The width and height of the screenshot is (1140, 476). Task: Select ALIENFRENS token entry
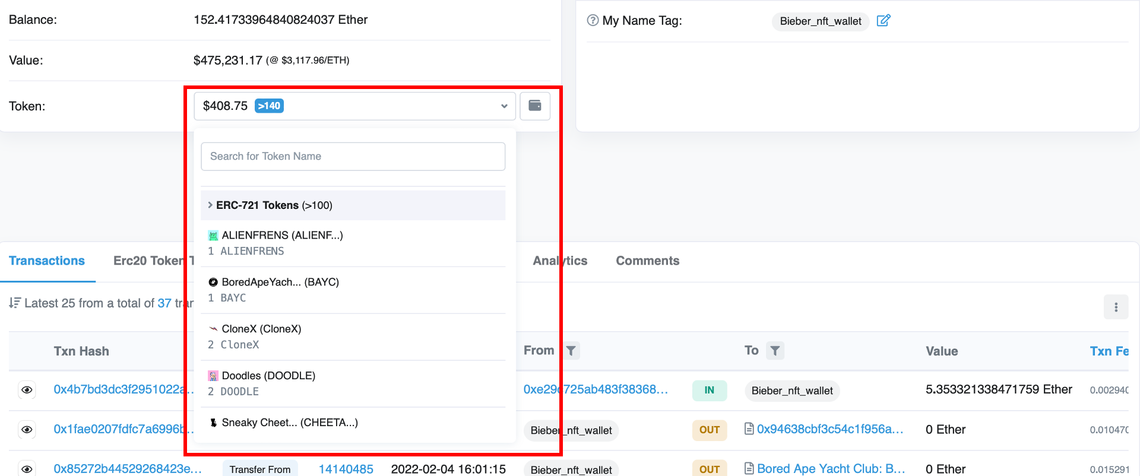(353, 243)
